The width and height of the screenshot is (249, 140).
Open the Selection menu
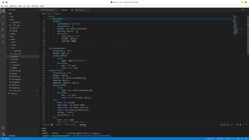point(13,6)
